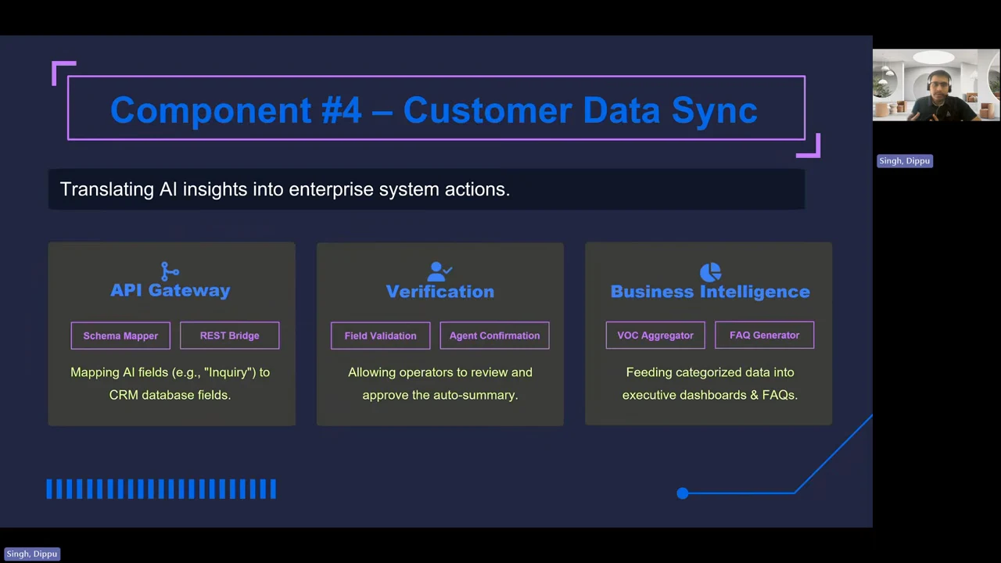This screenshot has width=1001, height=563.
Task: Select the Field Validation tag
Action: tap(380, 335)
